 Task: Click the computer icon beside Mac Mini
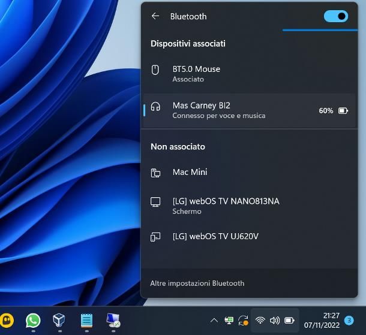pos(155,173)
